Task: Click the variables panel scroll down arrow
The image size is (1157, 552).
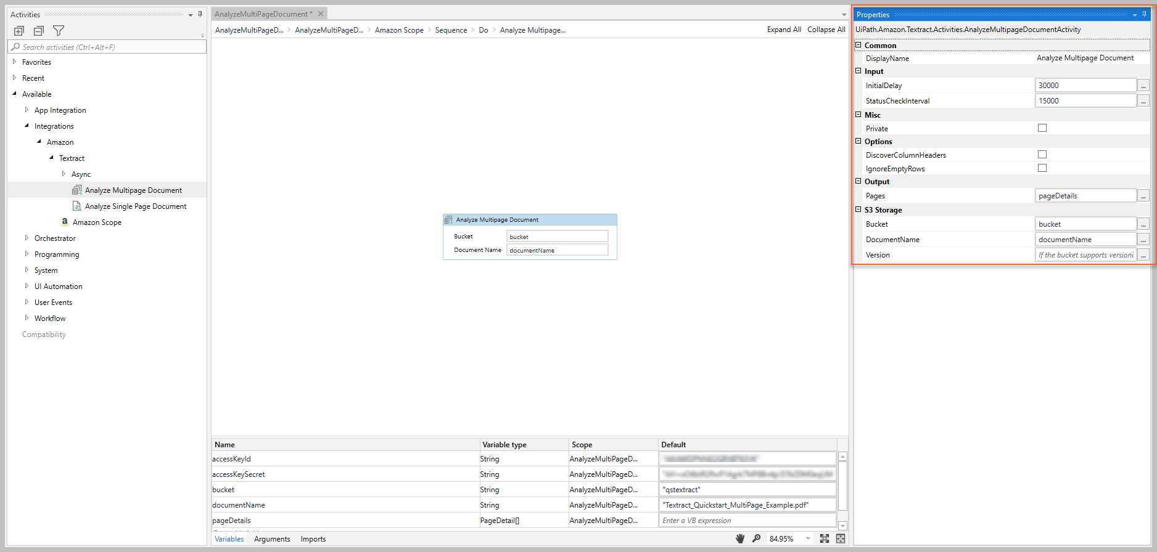Action: [842, 526]
